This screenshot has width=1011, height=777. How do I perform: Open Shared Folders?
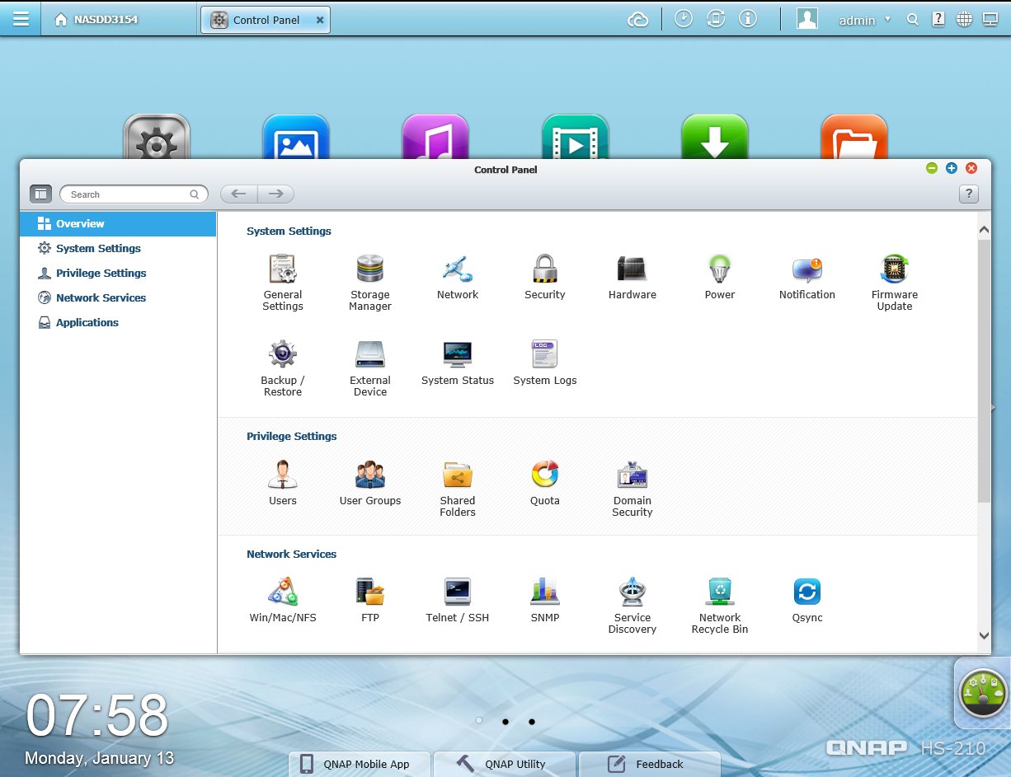coord(458,488)
